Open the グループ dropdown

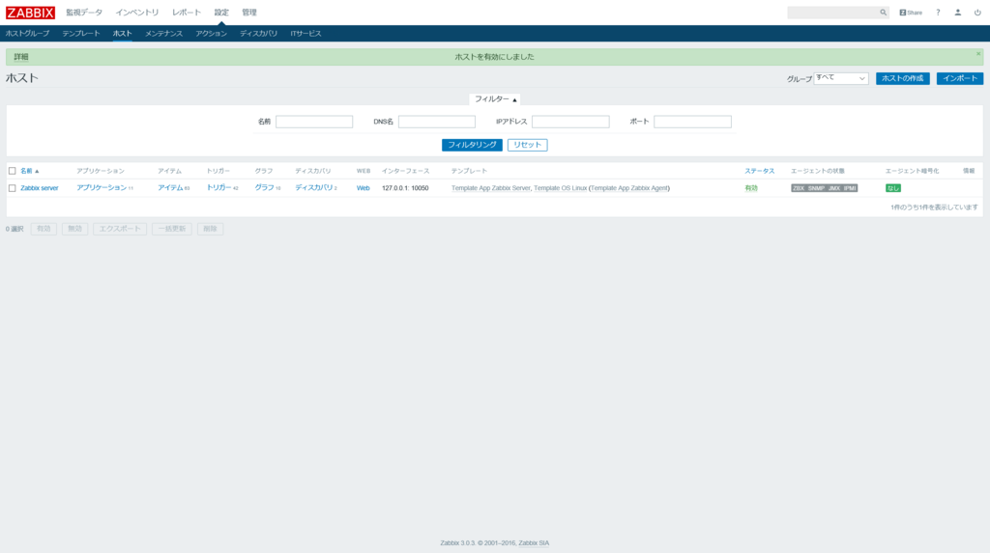tap(841, 78)
